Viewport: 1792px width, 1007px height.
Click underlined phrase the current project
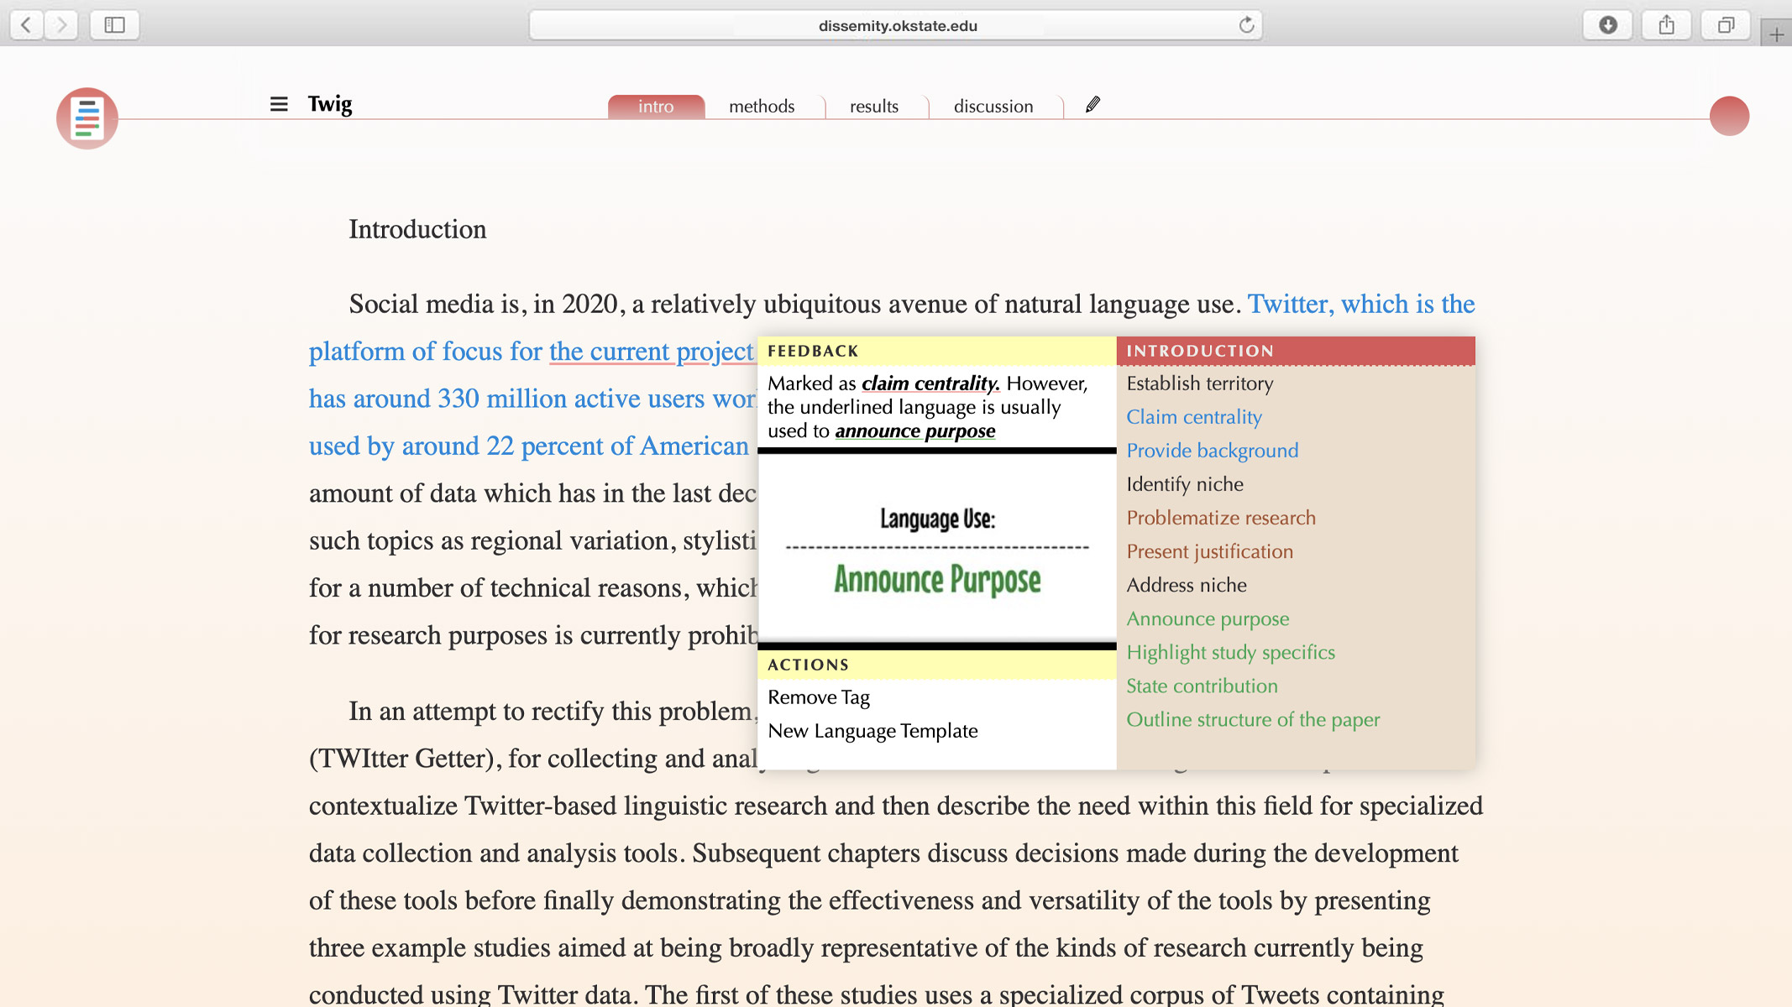coord(651,352)
